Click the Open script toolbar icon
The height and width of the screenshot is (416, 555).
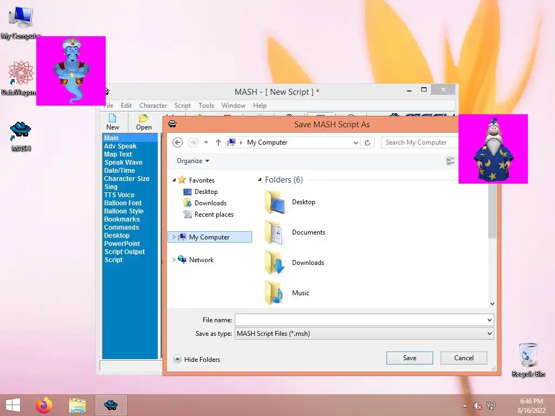pyautogui.click(x=144, y=122)
